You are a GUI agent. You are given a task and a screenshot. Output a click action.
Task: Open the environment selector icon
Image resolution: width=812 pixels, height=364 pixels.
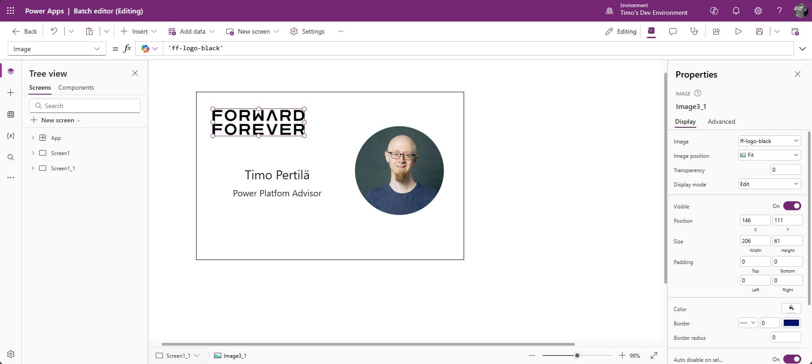click(x=610, y=11)
